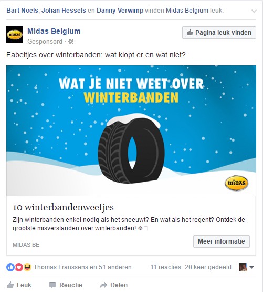
Task: Click the Meer informatie button
Action: tap(222, 241)
